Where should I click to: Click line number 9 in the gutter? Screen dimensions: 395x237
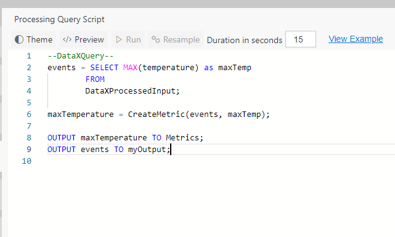click(29, 150)
